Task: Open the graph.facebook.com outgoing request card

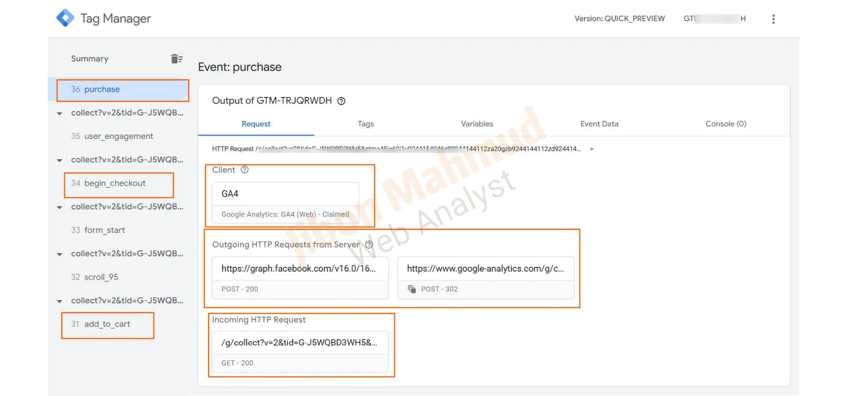Action: click(300, 277)
